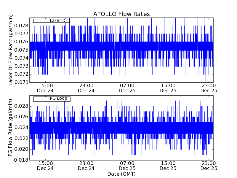Click "15:00 Dec 24" under the PG Loop plot

(45, 166)
